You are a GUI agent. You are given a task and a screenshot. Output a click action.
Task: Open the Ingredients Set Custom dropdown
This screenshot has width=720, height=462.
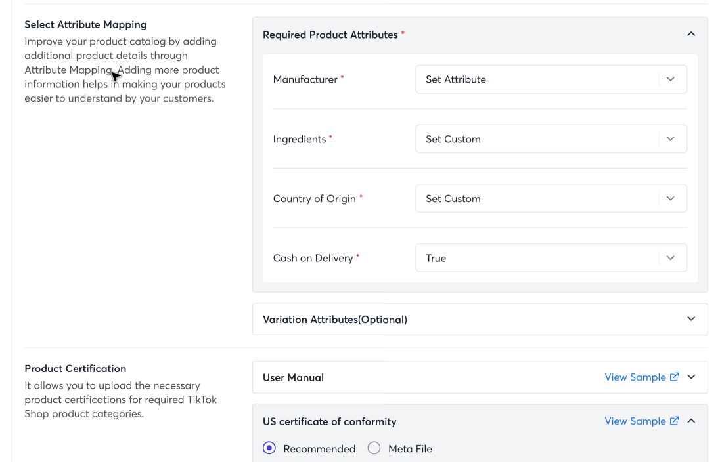tap(551, 139)
